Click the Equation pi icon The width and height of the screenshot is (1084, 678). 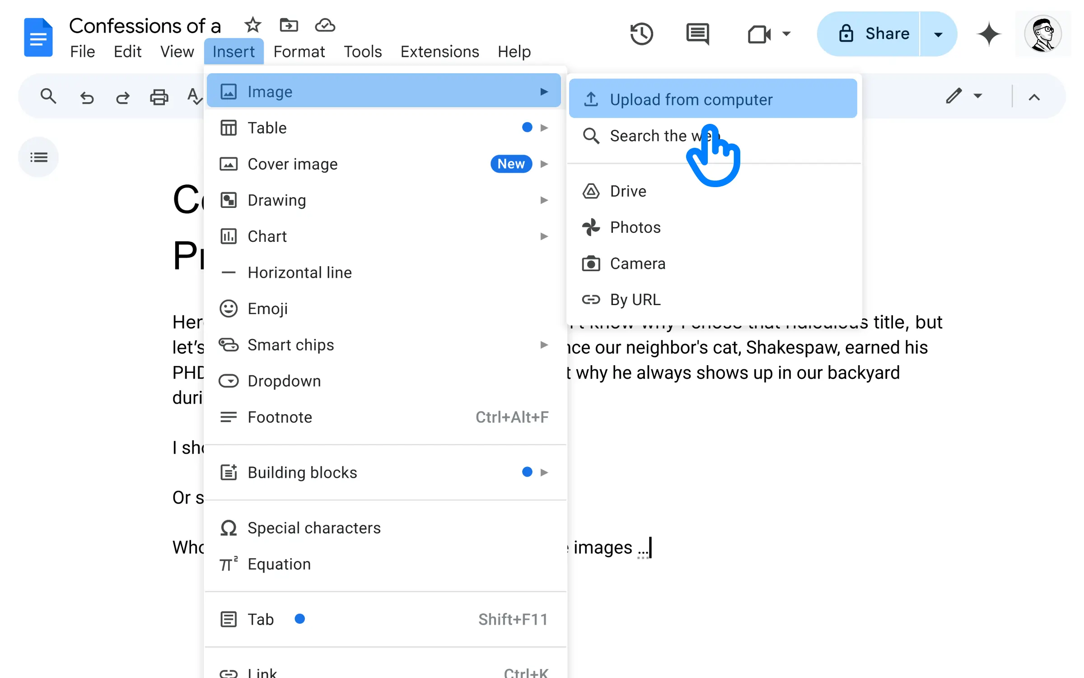coord(229,564)
